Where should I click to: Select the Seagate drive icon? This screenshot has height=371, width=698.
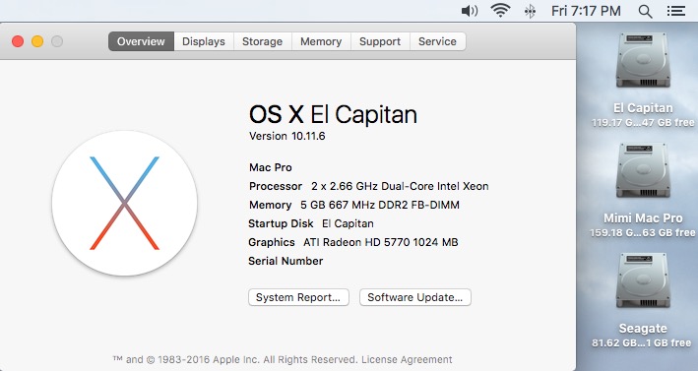pyautogui.click(x=643, y=280)
